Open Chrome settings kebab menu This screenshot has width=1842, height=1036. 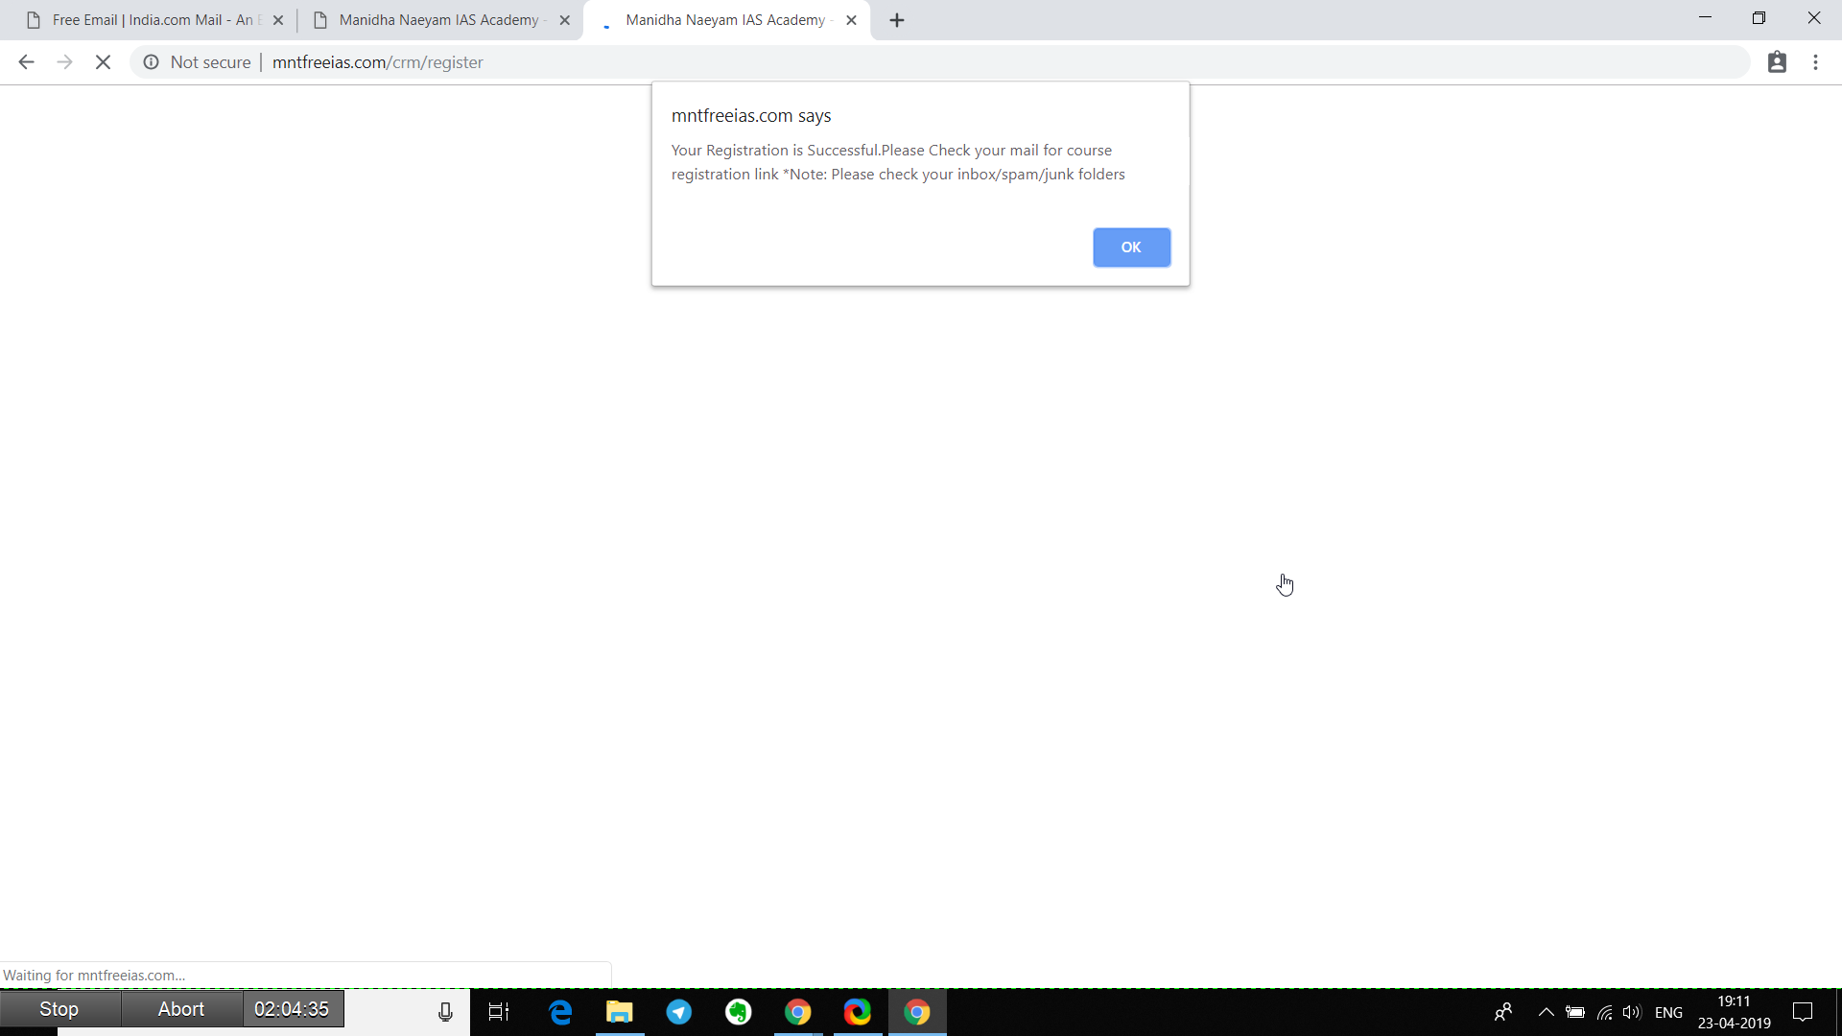pyautogui.click(x=1817, y=62)
